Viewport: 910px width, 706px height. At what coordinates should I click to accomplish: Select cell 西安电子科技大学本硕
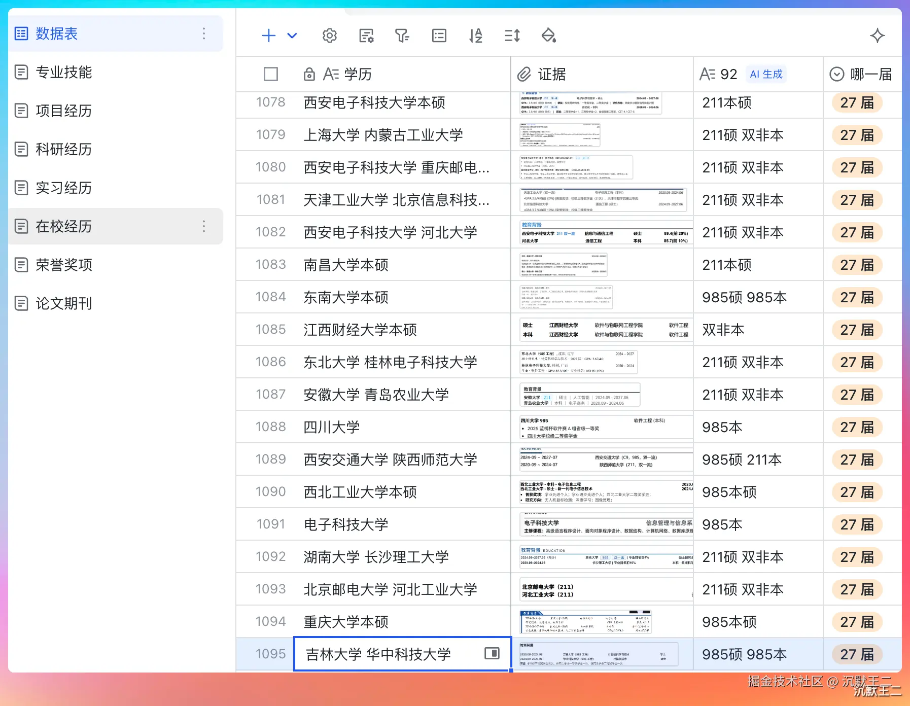(x=403, y=102)
